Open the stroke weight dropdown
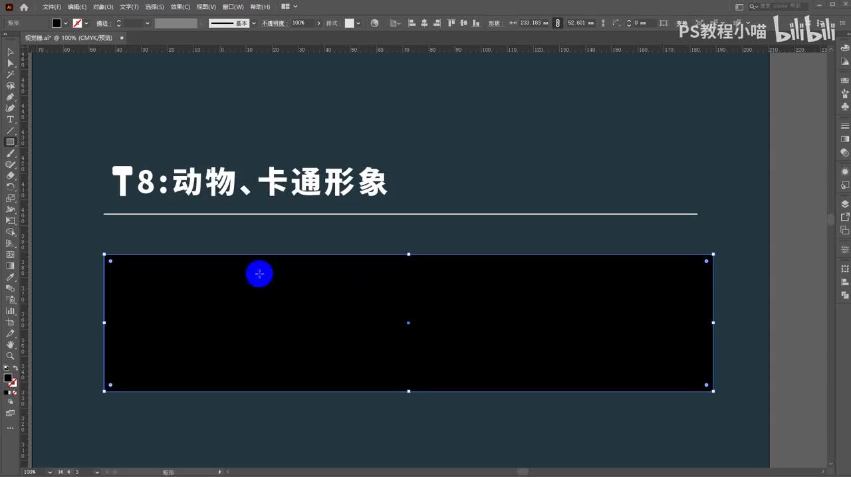This screenshot has width=851, height=477. (148, 23)
